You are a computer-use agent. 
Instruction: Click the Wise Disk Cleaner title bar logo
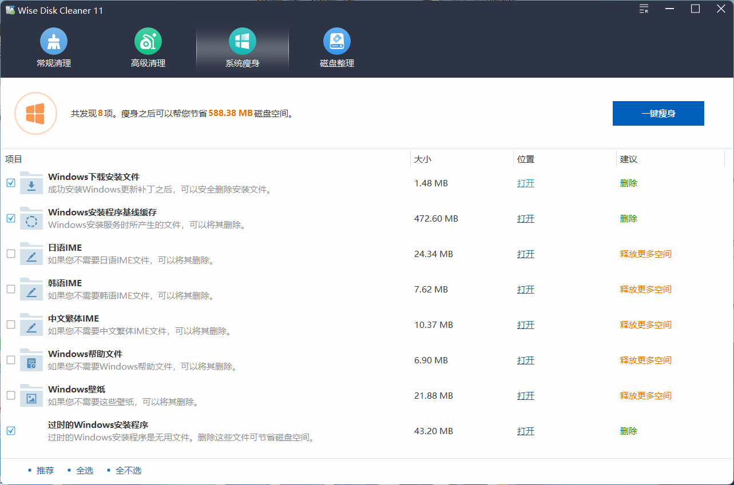coord(10,10)
